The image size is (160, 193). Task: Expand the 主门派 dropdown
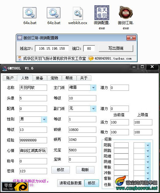click(x=93, y=88)
